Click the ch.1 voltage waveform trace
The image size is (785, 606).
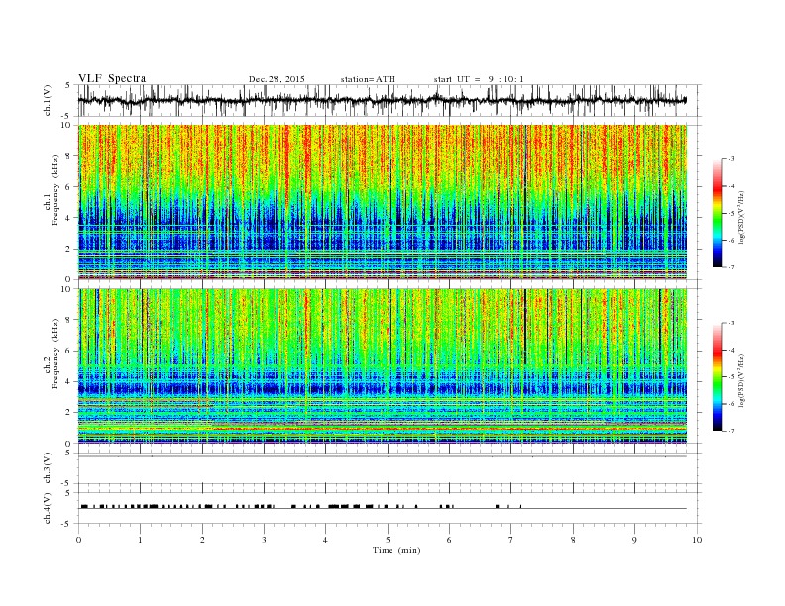(382, 100)
